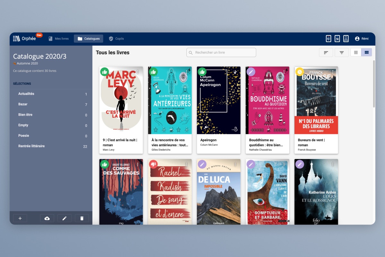
Task: Click the thumbs-up badge on Marc Levy book
Action: point(104,72)
